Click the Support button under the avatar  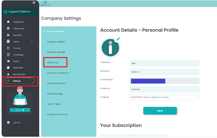point(20,110)
